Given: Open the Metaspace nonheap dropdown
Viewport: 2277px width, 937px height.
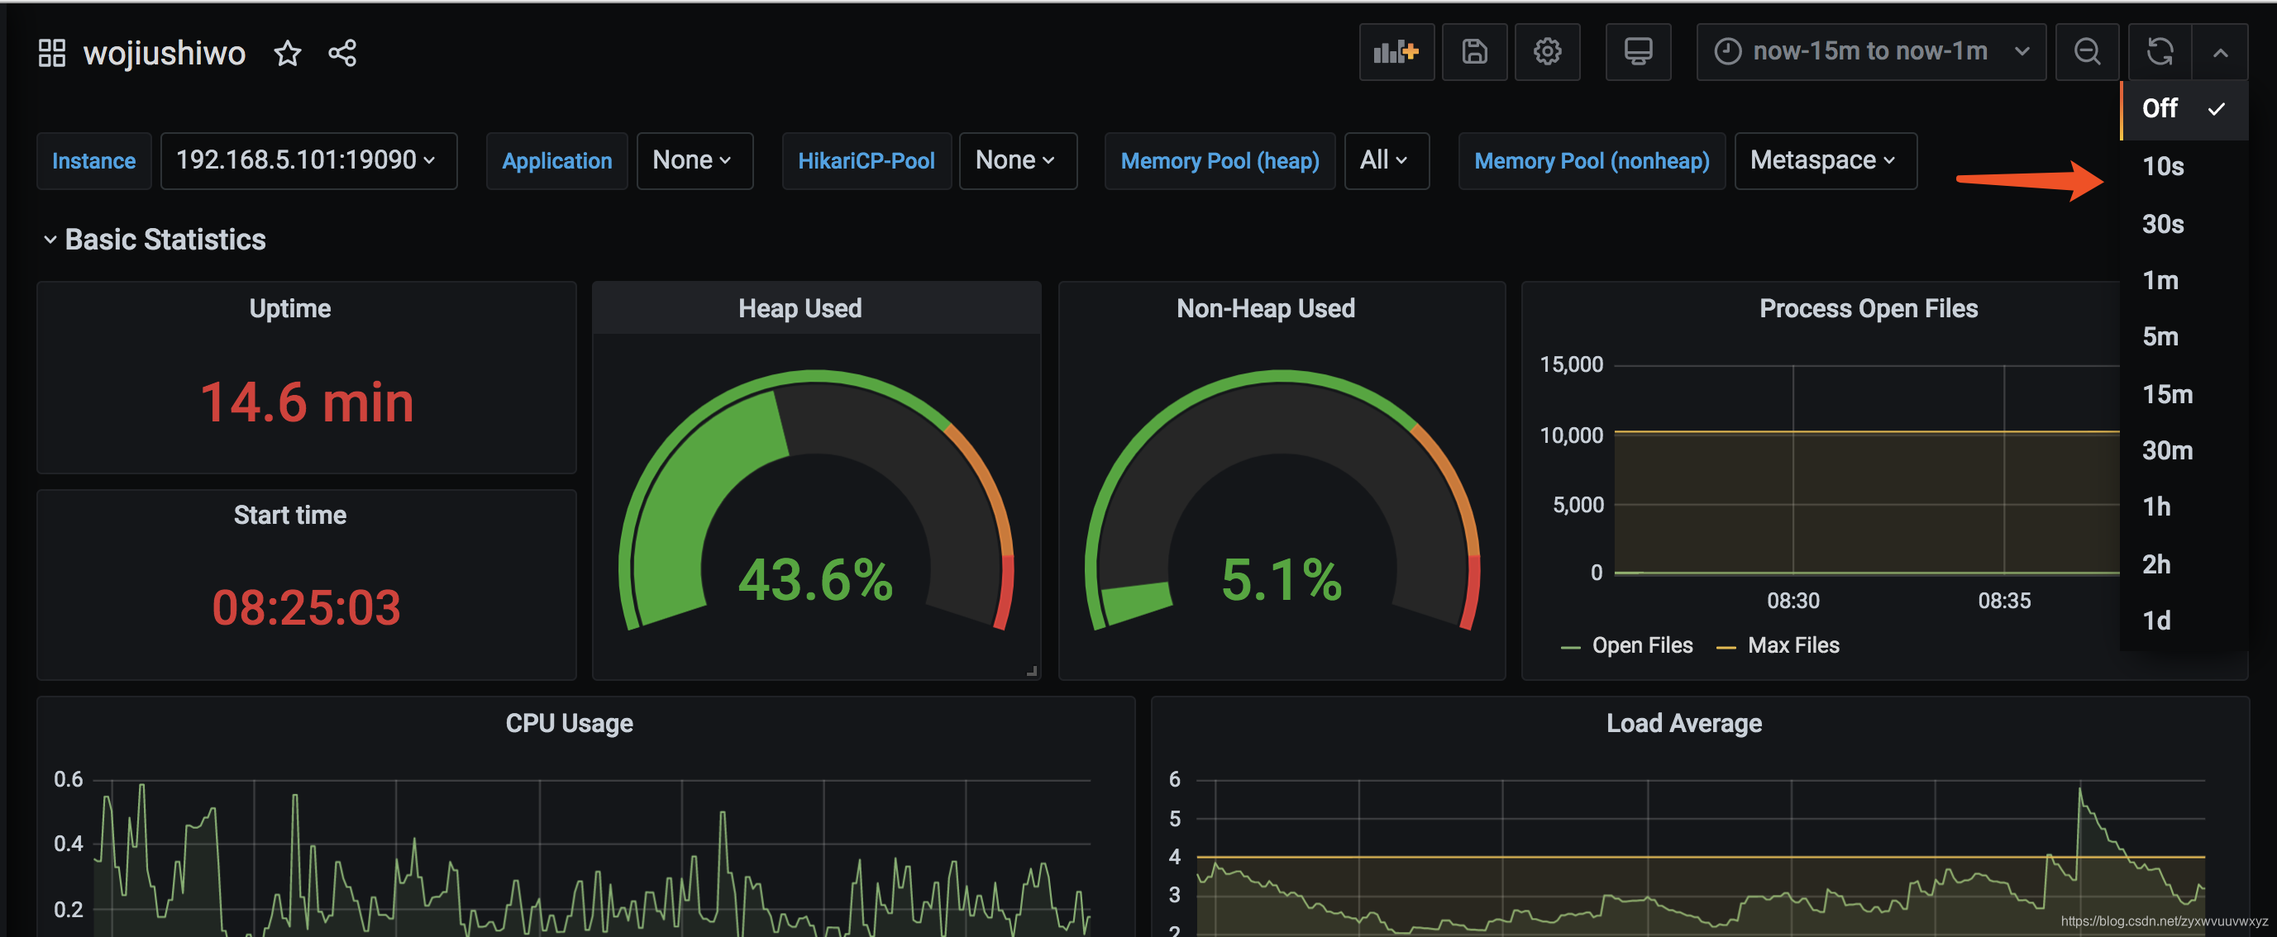Looking at the screenshot, I should [1826, 161].
